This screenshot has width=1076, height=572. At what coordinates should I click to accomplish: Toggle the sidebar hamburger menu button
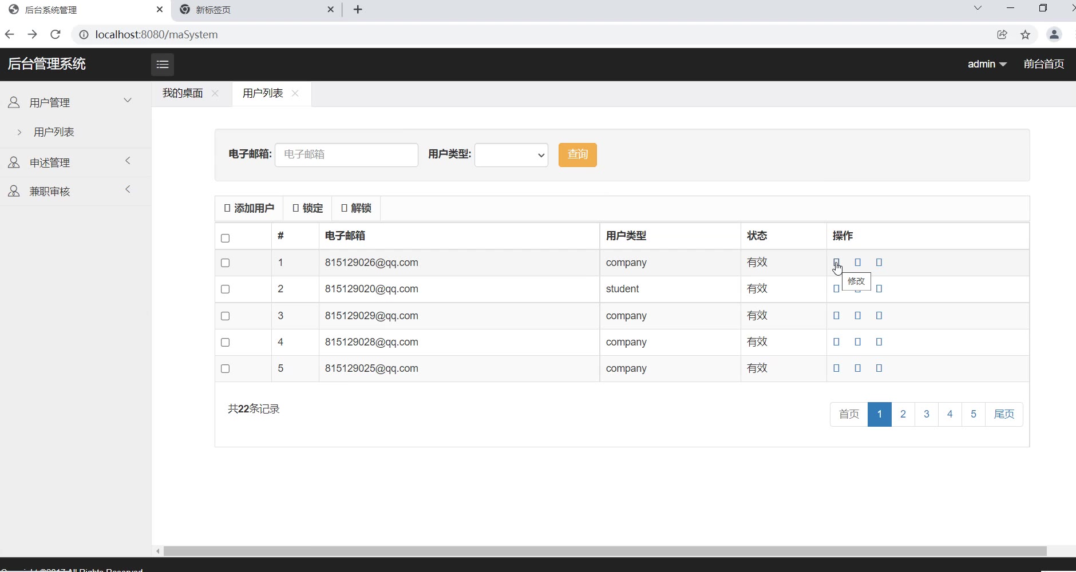(163, 64)
